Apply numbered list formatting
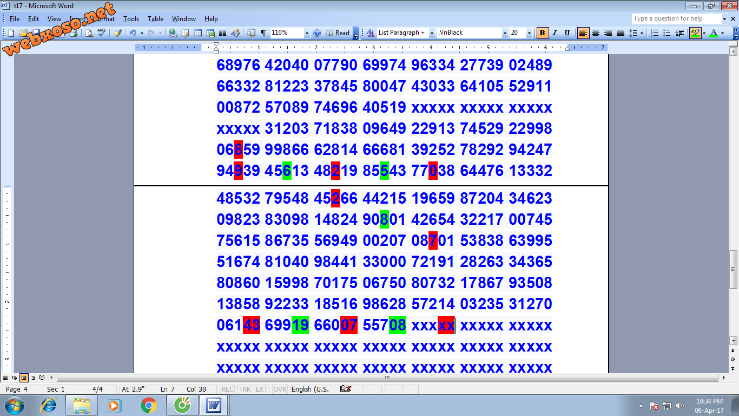 coord(655,33)
